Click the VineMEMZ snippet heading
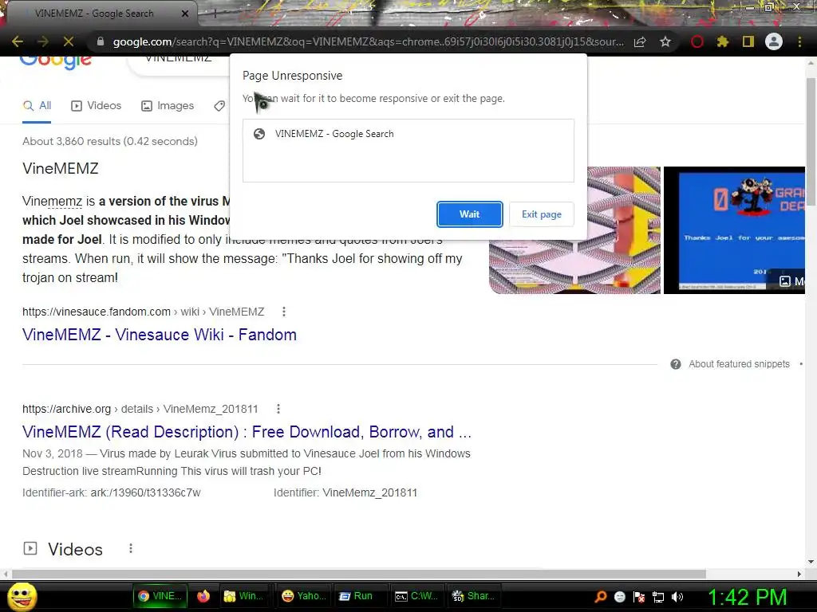Screen dimensions: 817x612 [61, 169]
